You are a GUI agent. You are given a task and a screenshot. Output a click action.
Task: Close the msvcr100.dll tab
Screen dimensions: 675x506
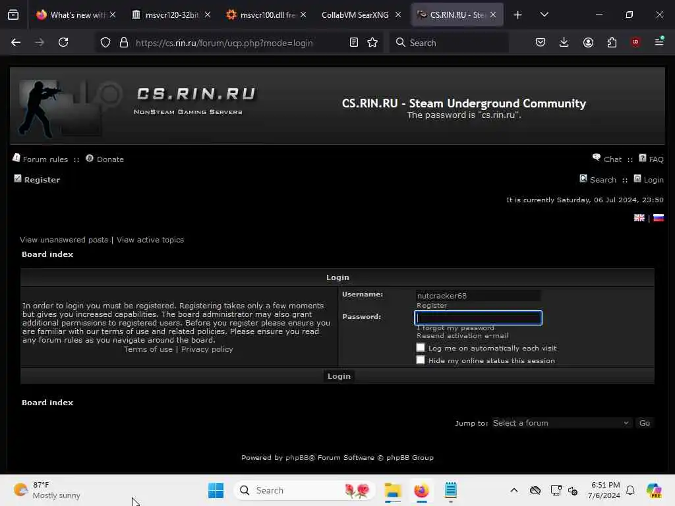[x=303, y=15]
